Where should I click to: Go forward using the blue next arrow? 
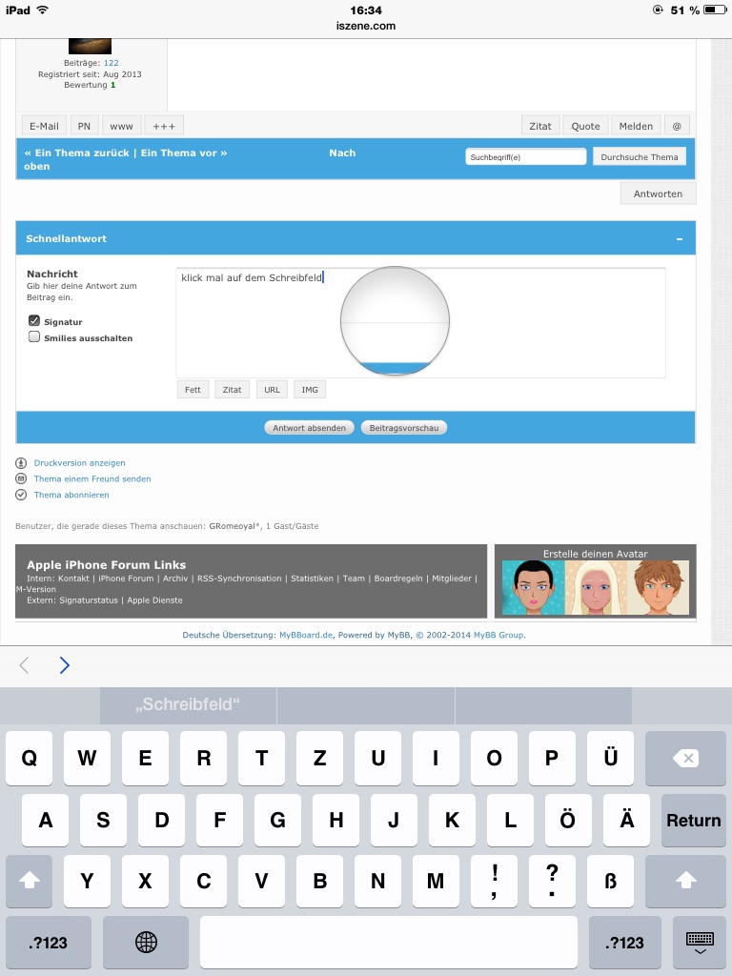tap(64, 665)
